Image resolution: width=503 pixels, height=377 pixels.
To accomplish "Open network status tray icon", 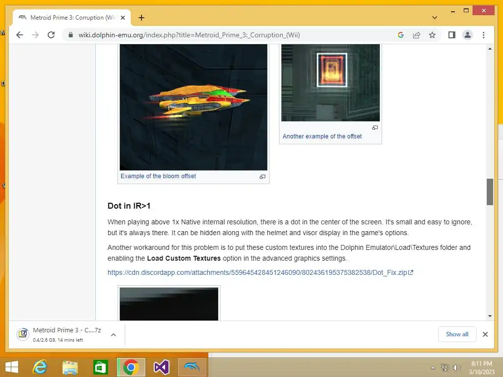I will (445, 368).
